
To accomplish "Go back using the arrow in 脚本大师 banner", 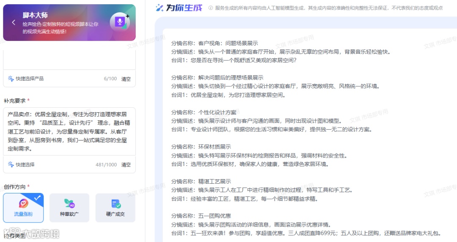I will pyautogui.click(x=14, y=22).
